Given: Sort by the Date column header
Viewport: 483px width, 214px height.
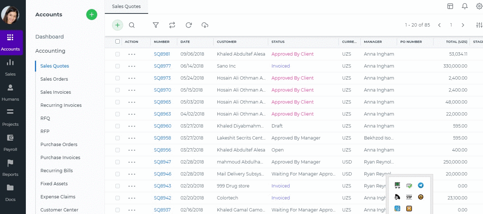Looking at the screenshot, I should point(185,42).
